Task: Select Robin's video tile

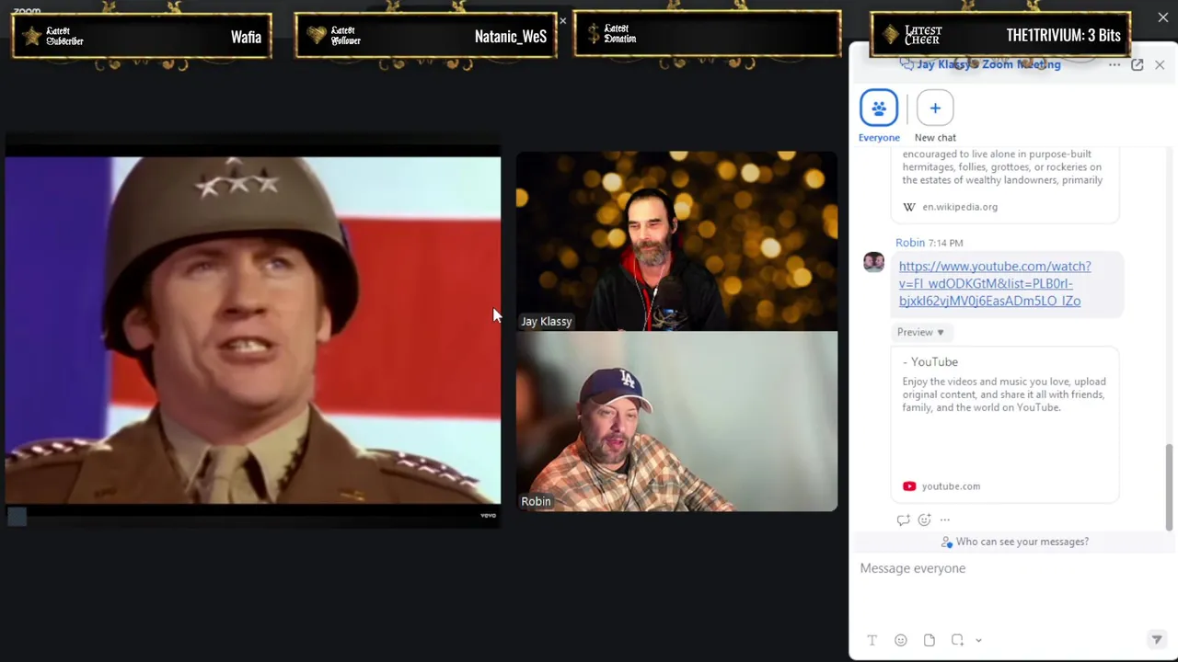Action: click(x=676, y=421)
